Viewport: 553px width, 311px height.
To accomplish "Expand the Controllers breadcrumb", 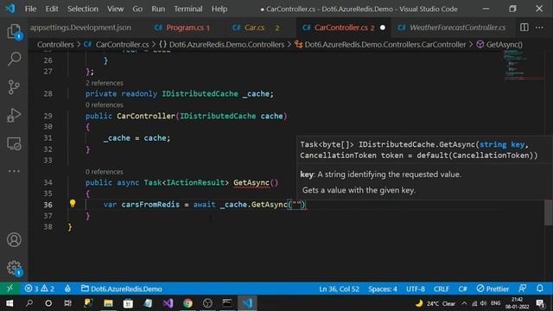I will click(55, 44).
